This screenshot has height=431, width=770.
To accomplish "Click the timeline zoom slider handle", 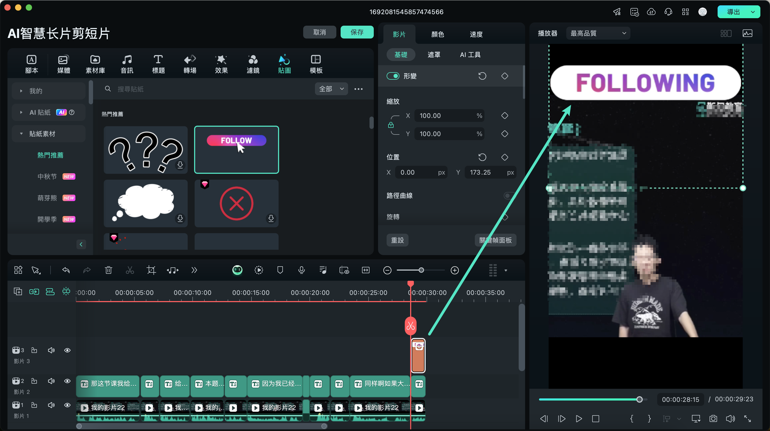I will 421,270.
